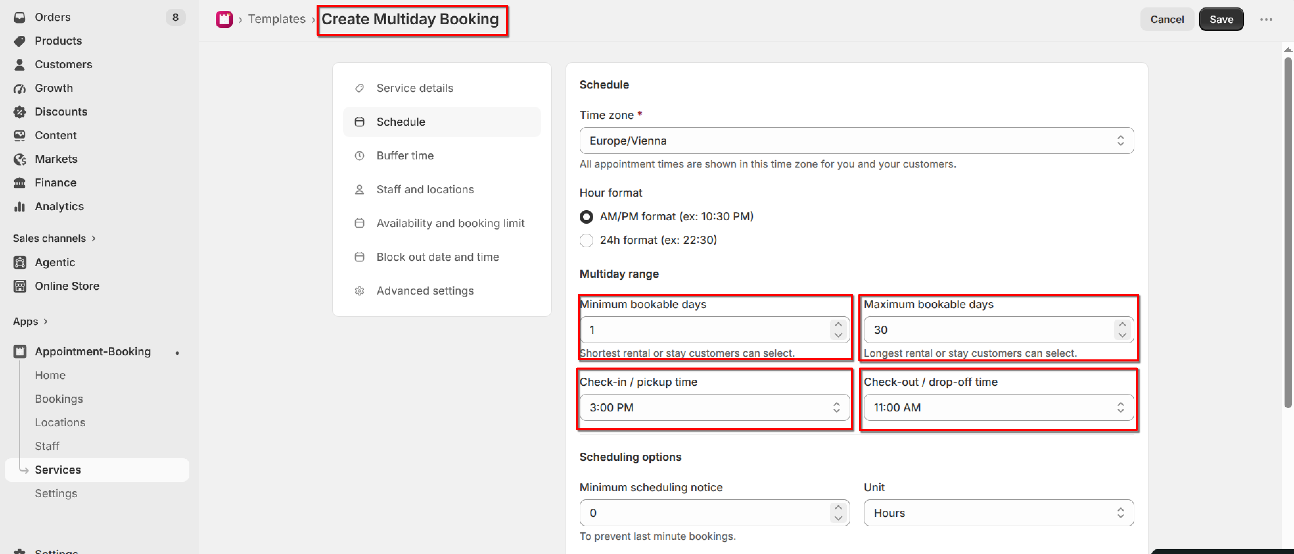Click the Discounts badge icon

[x=20, y=112]
